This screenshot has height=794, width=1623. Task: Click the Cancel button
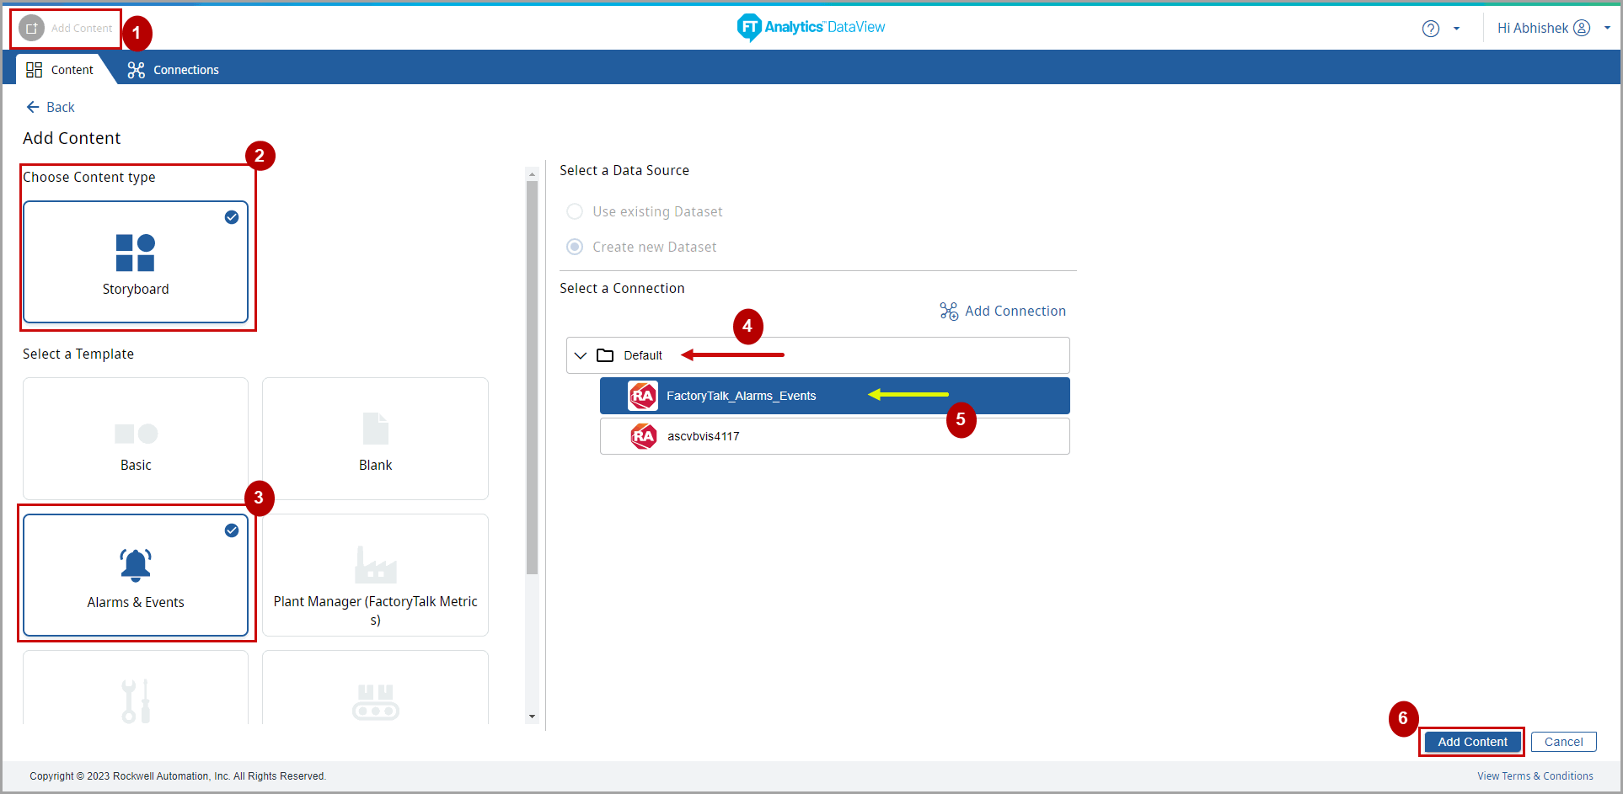[x=1563, y=742]
